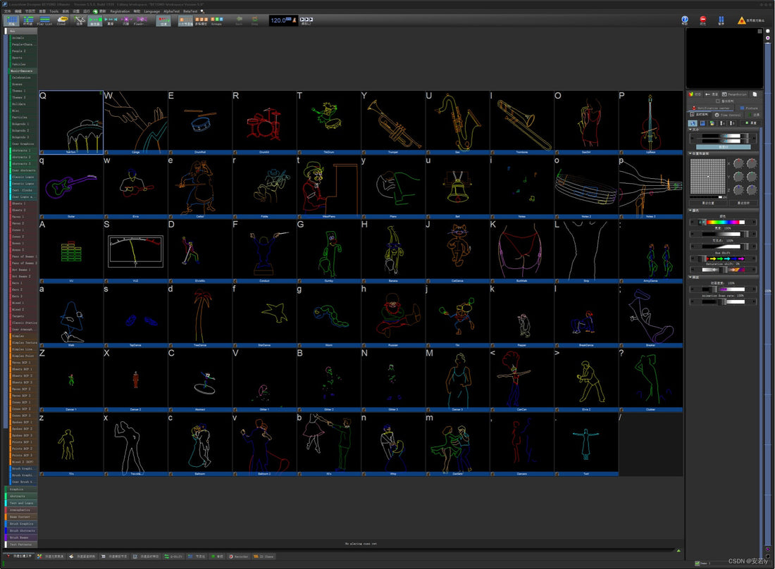Open the Registration menu

120,11
